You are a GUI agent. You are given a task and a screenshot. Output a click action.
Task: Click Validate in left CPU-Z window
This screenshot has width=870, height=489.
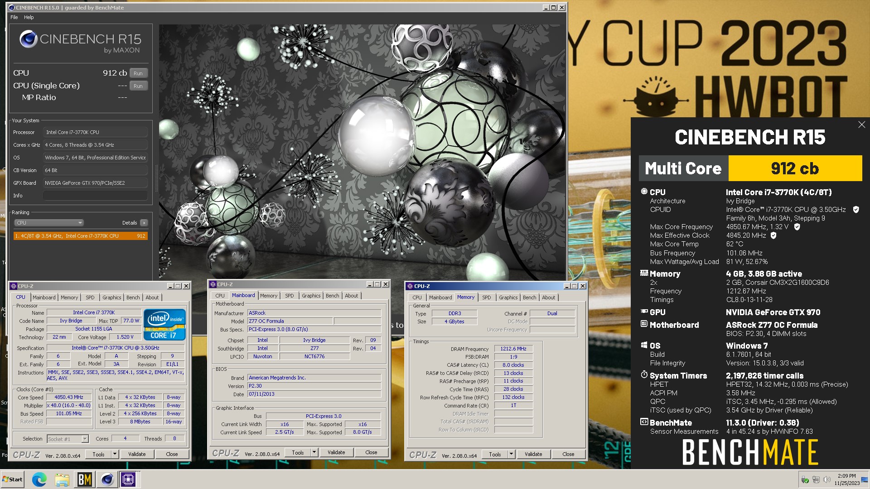tap(137, 454)
